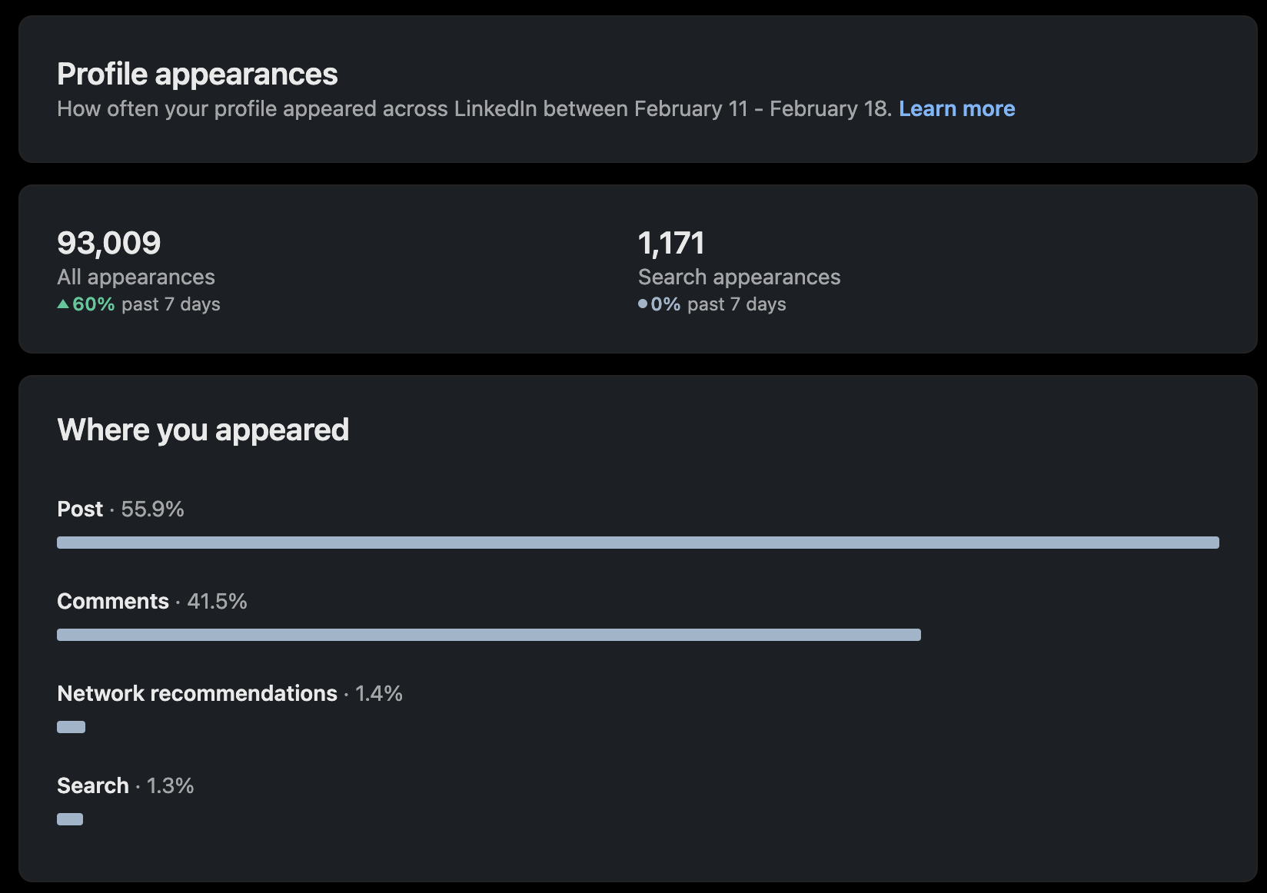Click the Profile appearances heading
Screen dimensions: 1267x893
tap(197, 74)
